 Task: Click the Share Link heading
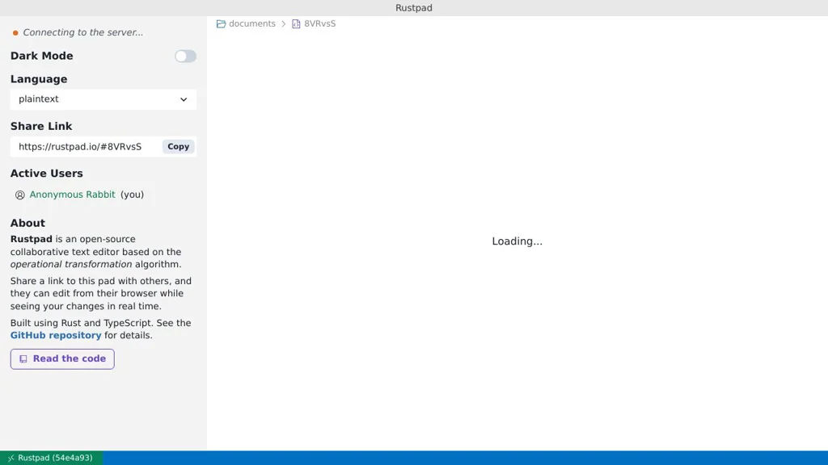tap(41, 126)
